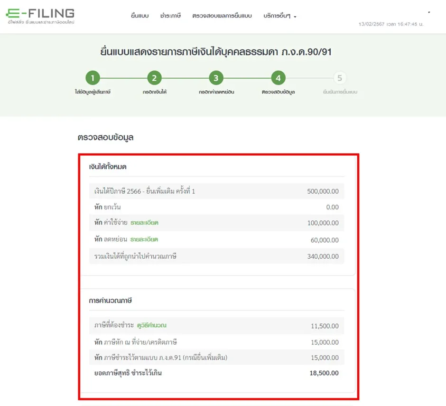This screenshot has height=406, width=446.
Task: Click the E-FILING logo
Action: pos(40,16)
